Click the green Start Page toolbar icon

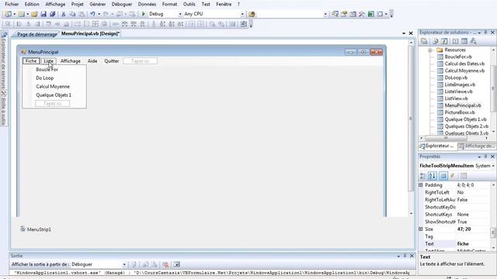pos(371,14)
